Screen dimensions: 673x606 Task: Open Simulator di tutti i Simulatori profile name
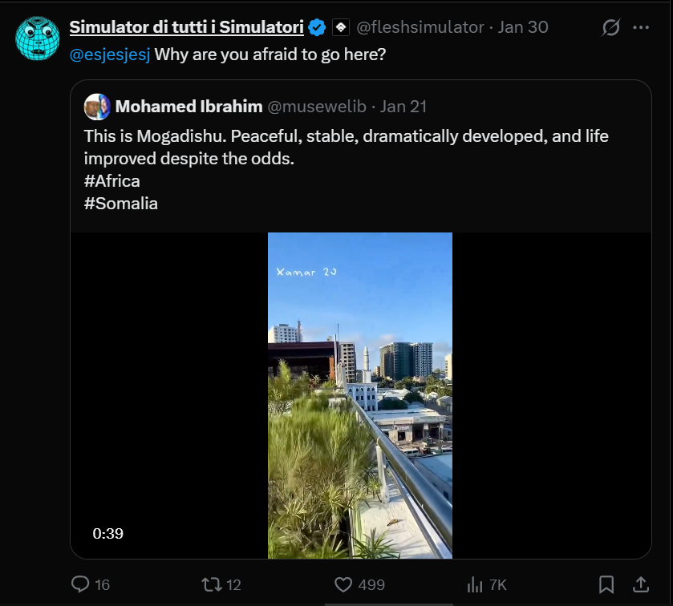[187, 27]
